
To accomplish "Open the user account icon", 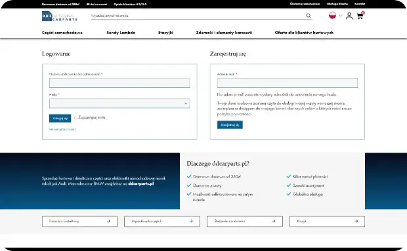I will click(349, 16).
